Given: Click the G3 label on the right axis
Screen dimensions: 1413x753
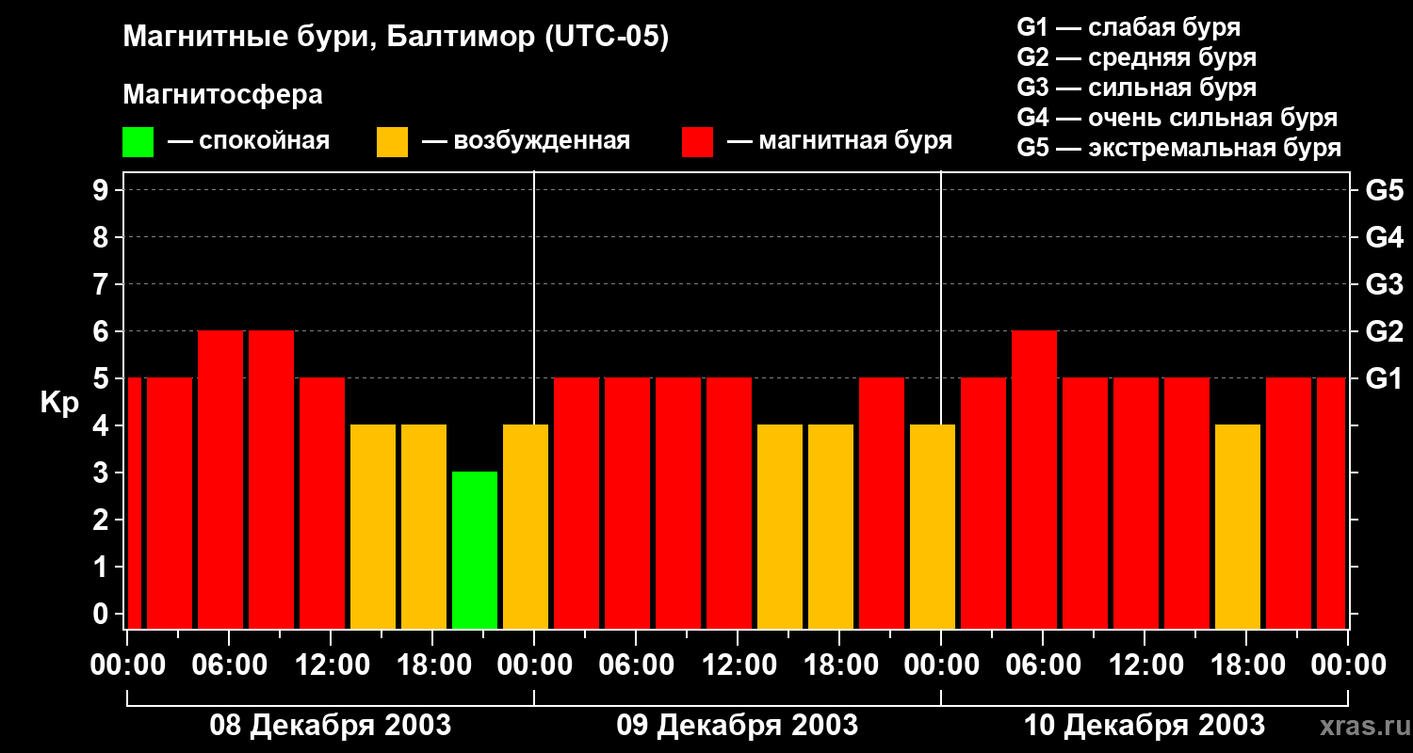Looking at the screenshot, I should tap(1384, 284).
